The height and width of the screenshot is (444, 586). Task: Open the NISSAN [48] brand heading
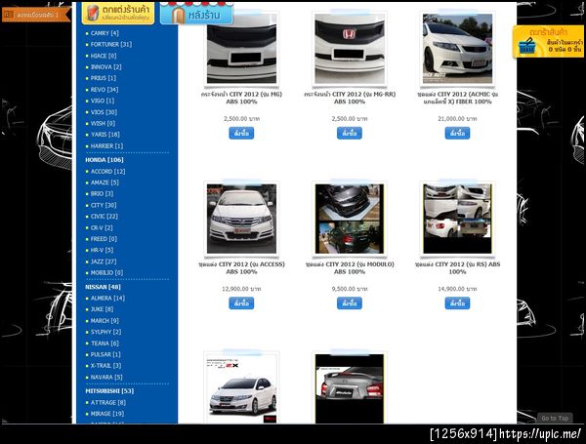[103, 287]
